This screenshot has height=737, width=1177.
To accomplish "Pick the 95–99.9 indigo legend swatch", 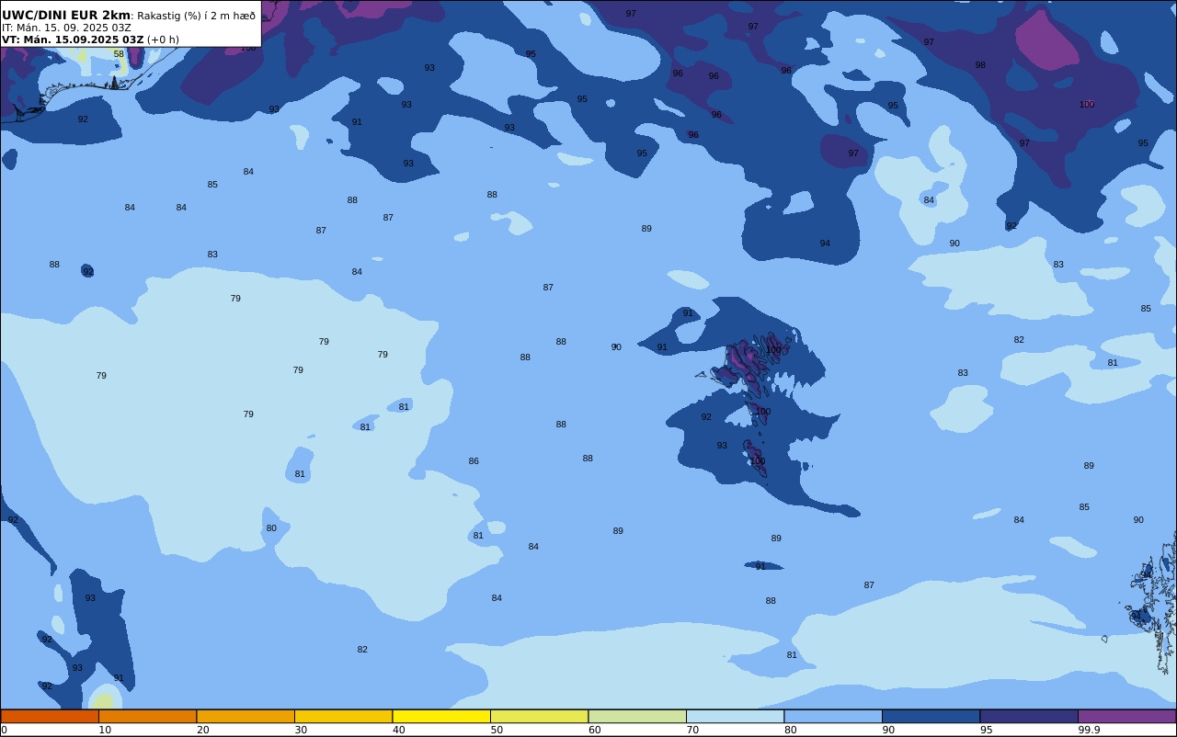I will click(x=1029, y=716).
